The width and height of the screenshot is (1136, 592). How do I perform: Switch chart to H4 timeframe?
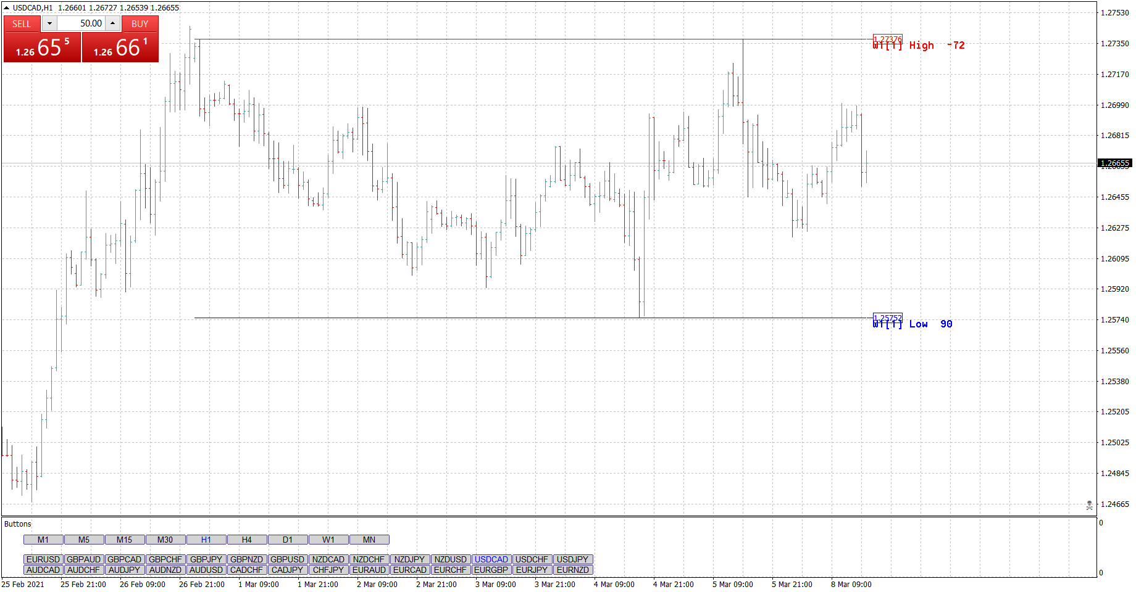pyautogui.click(x=247, y=540)
